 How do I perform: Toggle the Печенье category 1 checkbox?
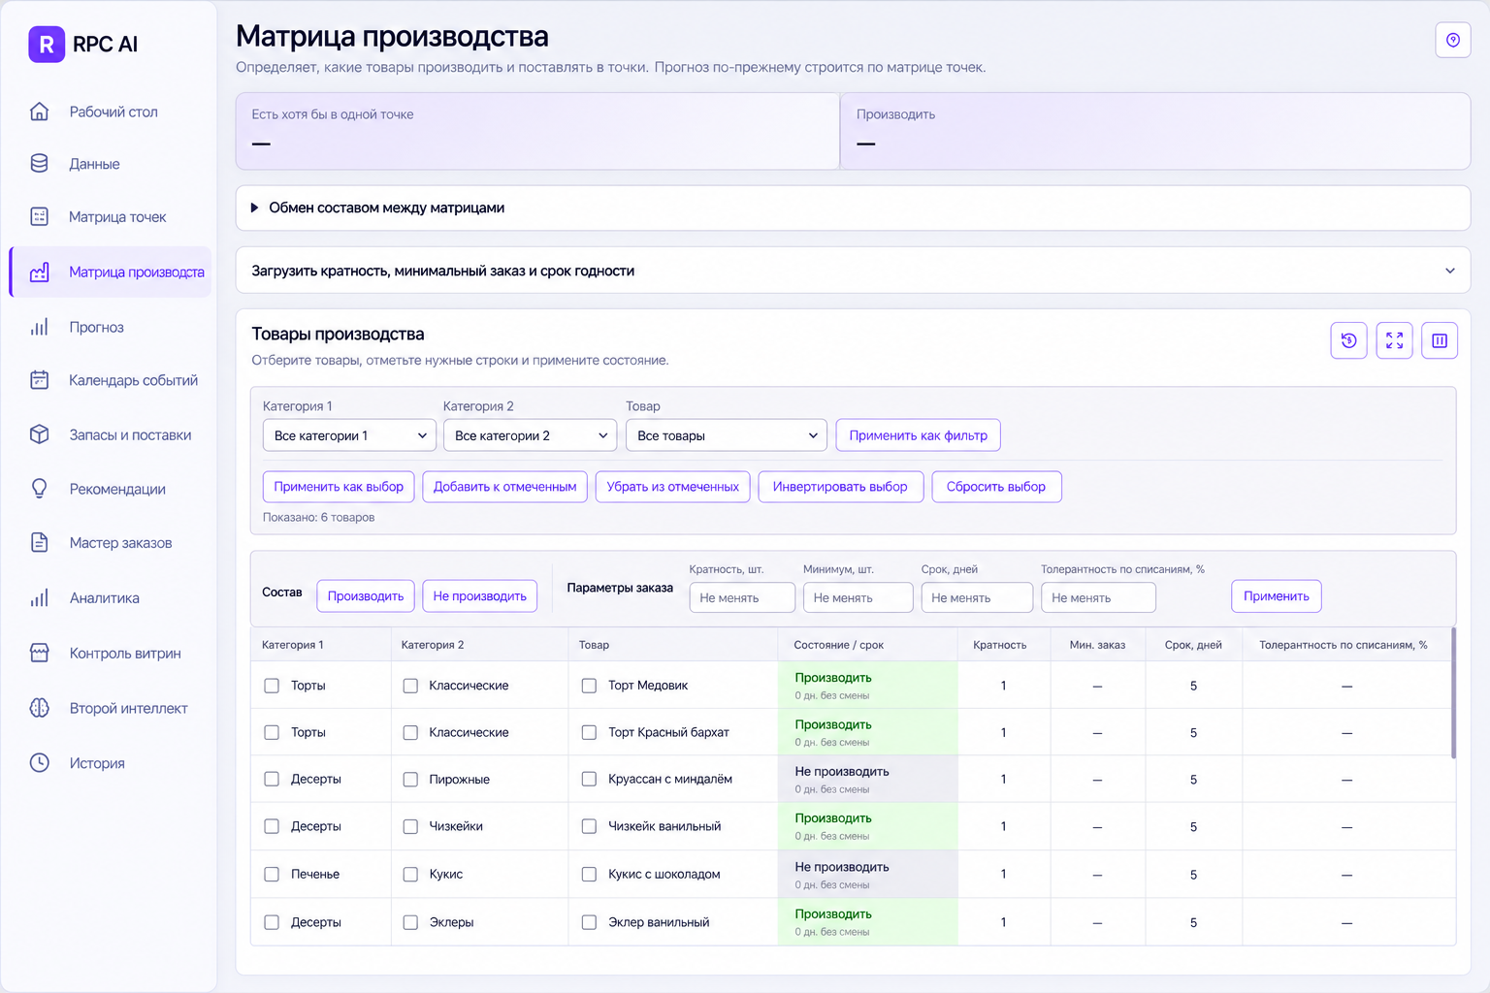click(272, 874)
